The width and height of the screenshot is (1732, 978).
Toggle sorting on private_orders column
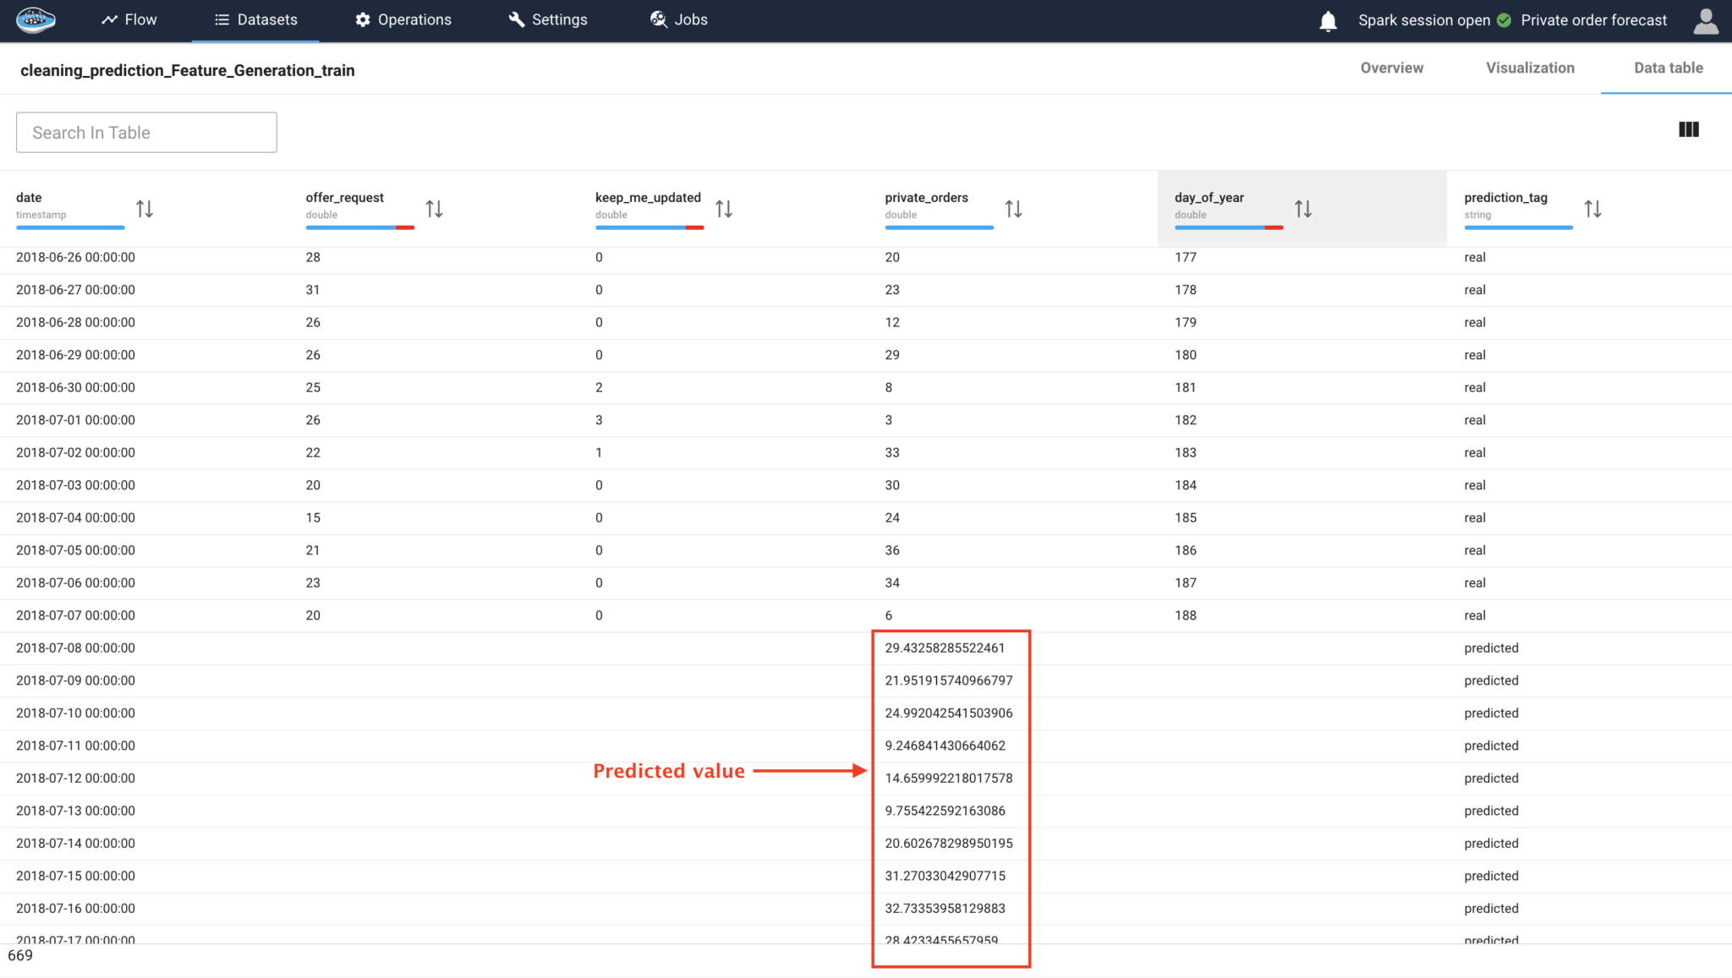pos(1013,208)
